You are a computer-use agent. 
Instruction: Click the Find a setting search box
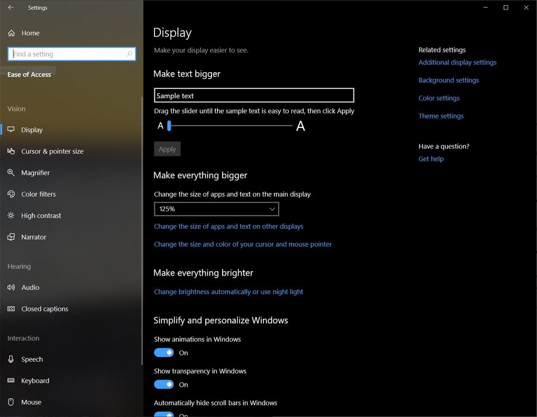67,54
